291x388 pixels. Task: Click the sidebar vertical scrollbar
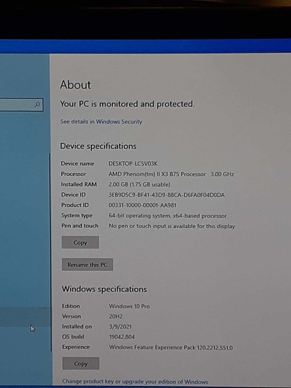(x=50, y=252)
